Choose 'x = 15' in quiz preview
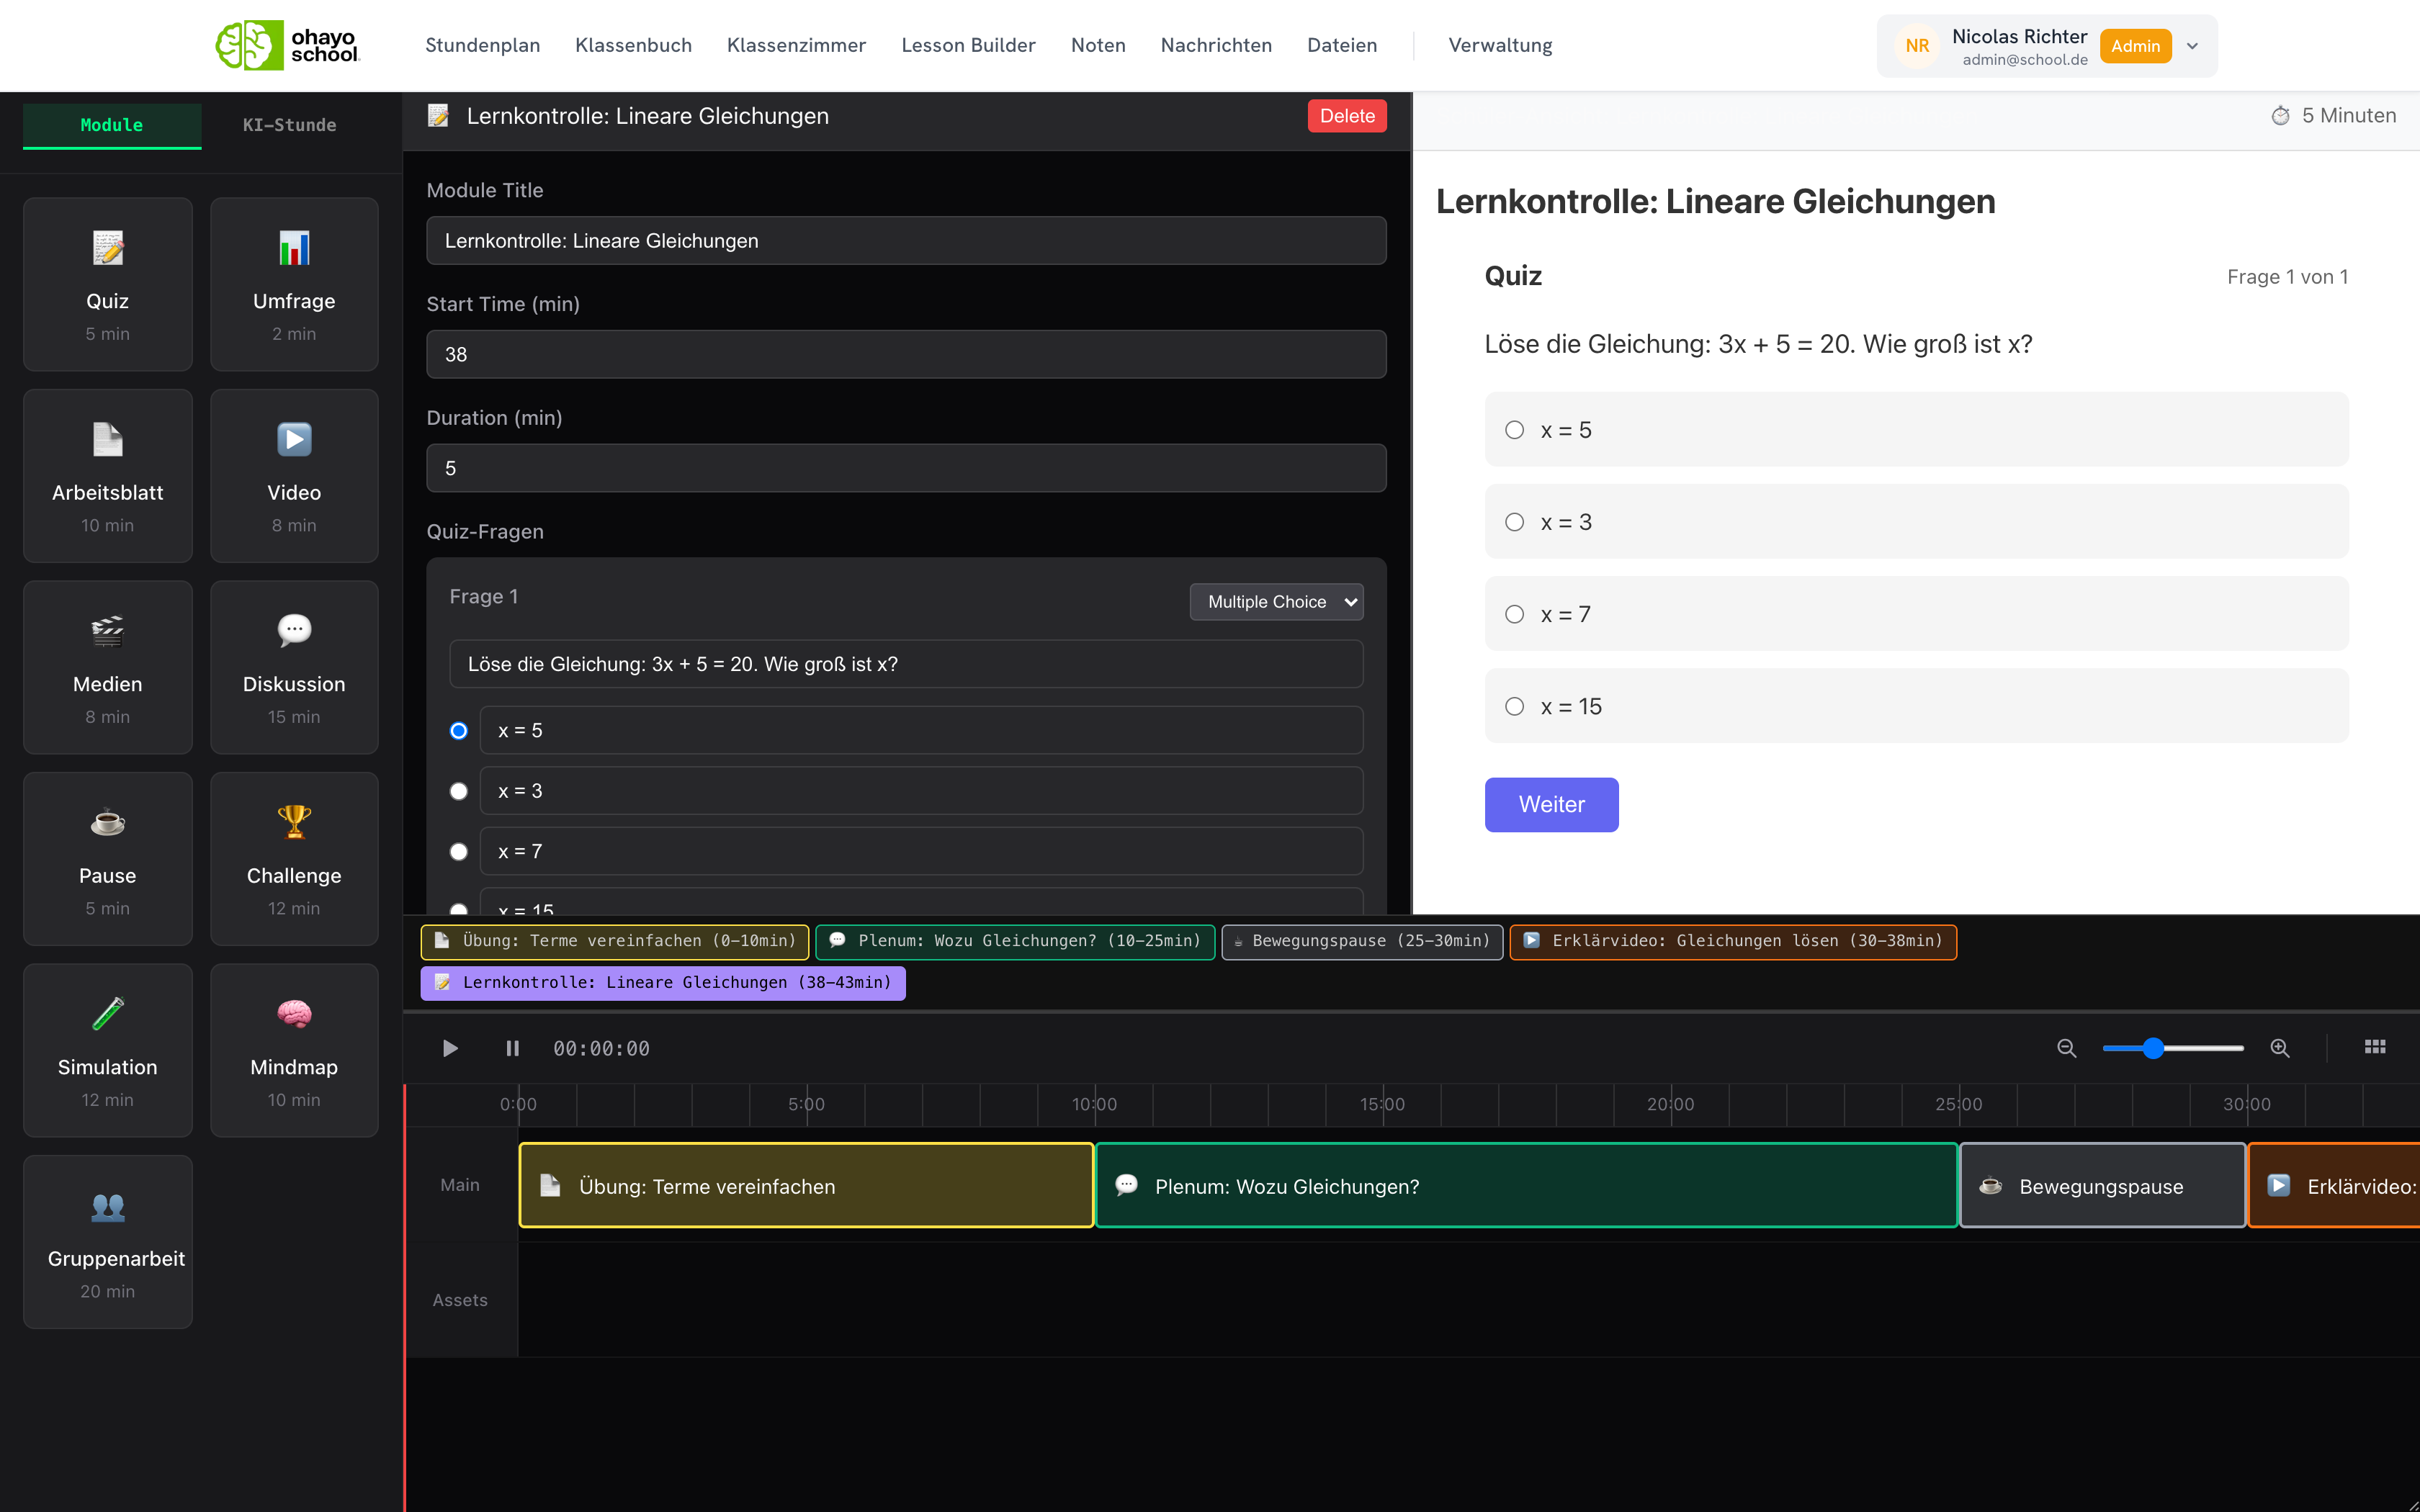Image resolution: width=2420 pixels, height=1512 pixels. 1916,706
